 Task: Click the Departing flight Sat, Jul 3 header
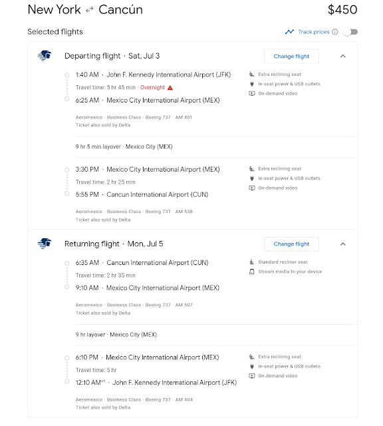(x=112, y=56)
